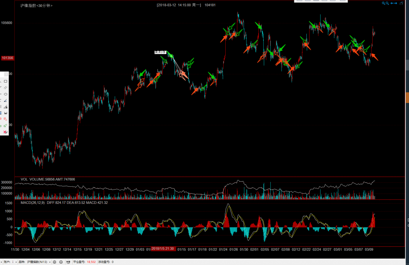Image resolution: width=409 pixels, height=265 pixels.
Task: Select the ellipse drawing tool
Action: pos(6,94)
